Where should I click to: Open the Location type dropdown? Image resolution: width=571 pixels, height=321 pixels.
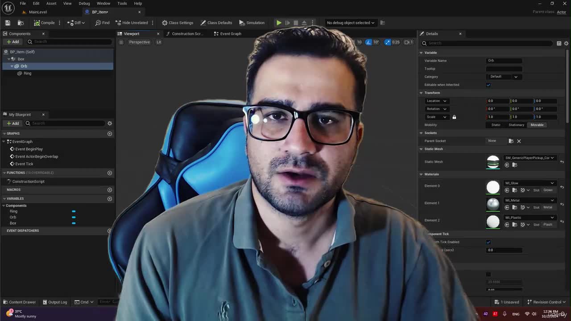[x=436, y=101]
